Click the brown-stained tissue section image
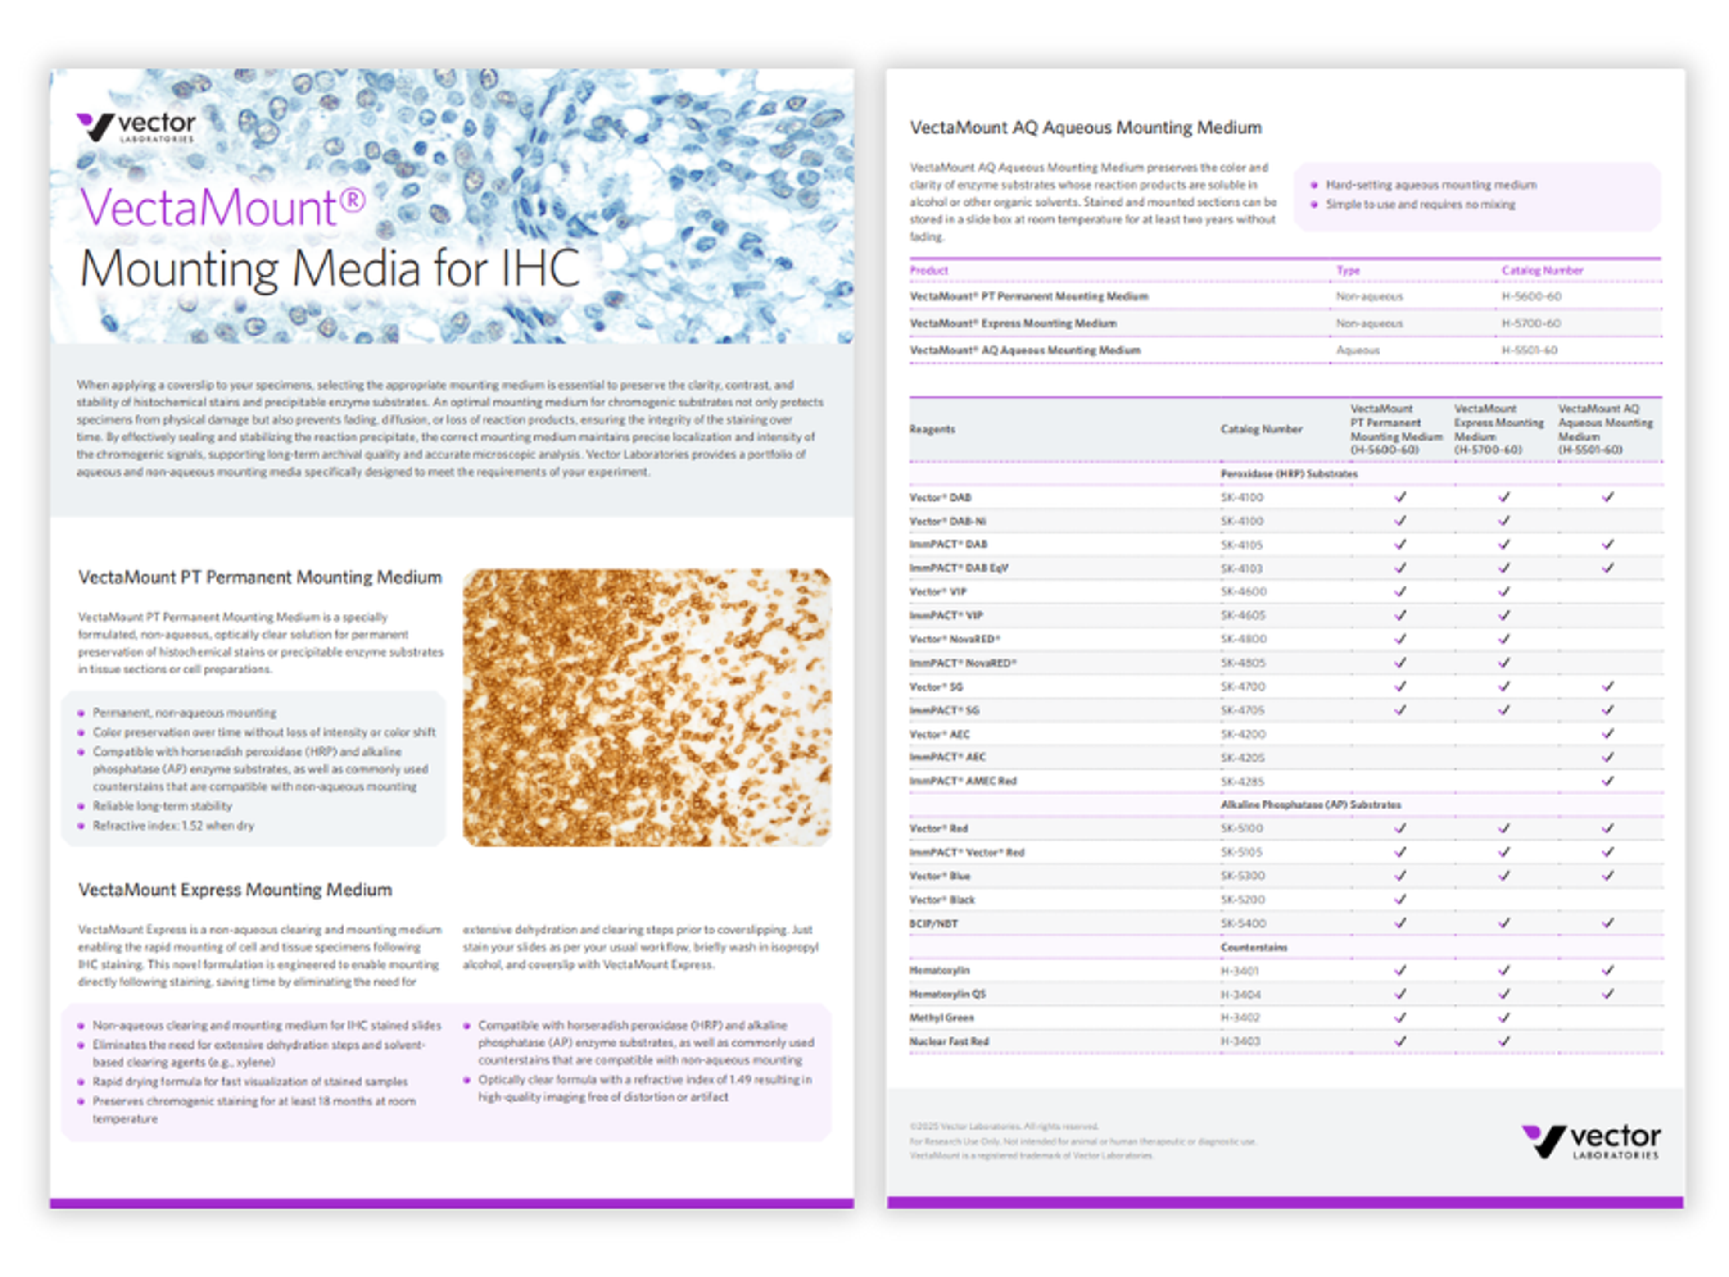The height and width of the screenshot is (1277, 1729). click(647, 707)
